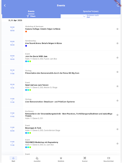Open the Scanner in bottom navigation
Screen dimensions: 122x163
[85, 159]
